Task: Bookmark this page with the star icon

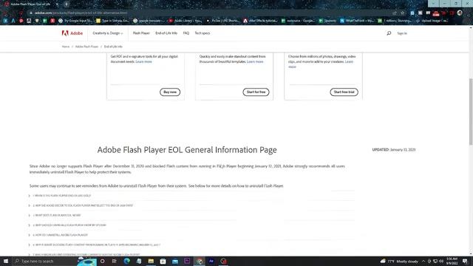Action: click(402, 13)
